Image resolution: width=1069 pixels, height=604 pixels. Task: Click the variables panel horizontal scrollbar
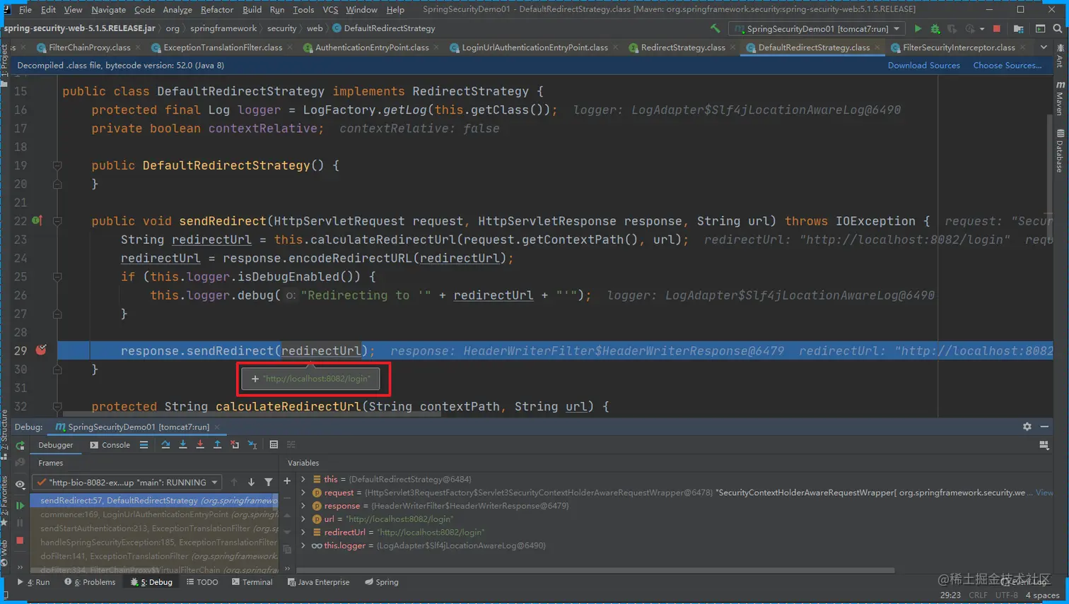pyautogui.click(x=595, y=570)
